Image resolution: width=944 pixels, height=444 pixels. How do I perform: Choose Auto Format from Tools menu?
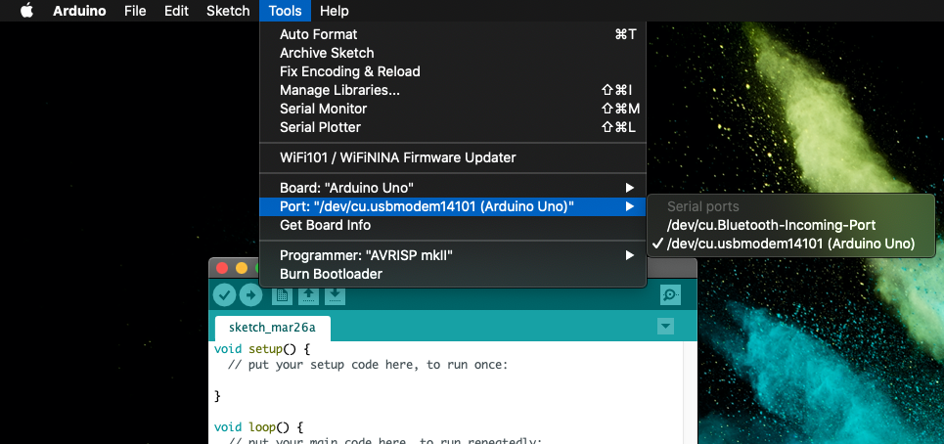[319, 34]
